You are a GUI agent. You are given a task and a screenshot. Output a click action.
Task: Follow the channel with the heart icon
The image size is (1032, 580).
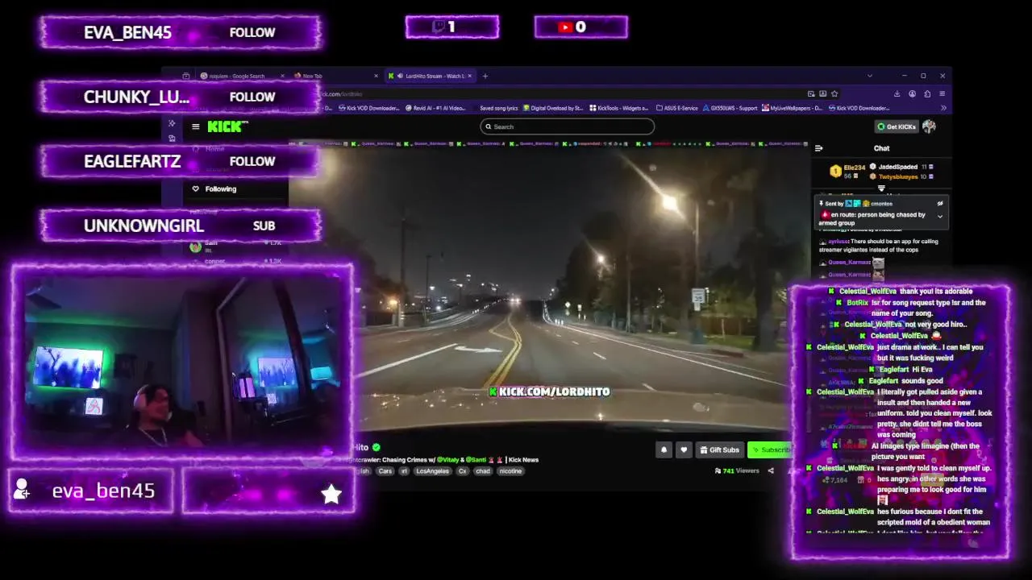[684, 449]
